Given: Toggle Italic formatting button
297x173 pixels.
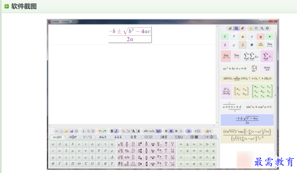Looking at the screenshot, I should [x=116, y=131].
